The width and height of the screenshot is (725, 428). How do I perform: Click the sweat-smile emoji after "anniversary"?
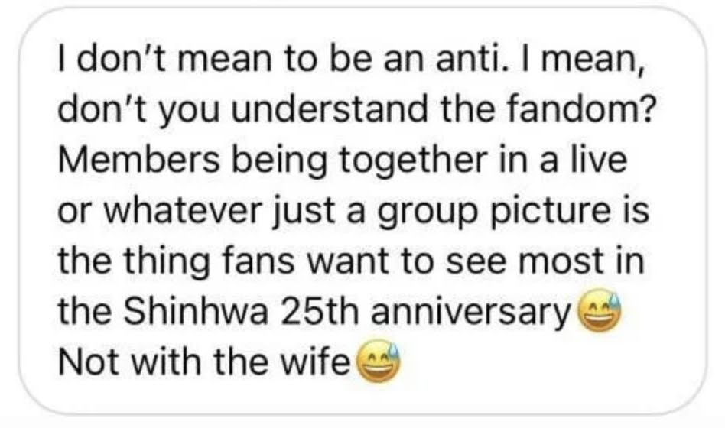click(600, 310)
